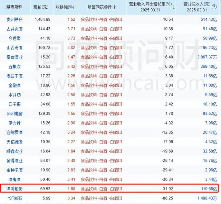Select 5.82 change percent for 山西汾酒
Viewport: 221px width, 204px height.
[x=71, y=48]
